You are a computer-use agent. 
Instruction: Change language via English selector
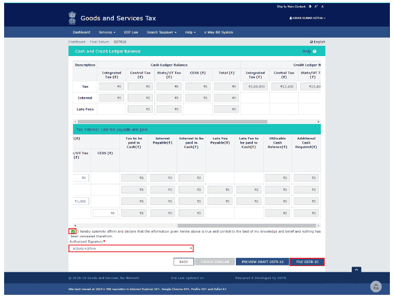click(x=317, y=42)
